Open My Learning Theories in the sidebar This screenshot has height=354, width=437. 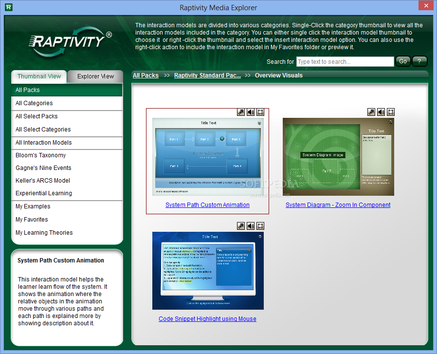click(x=67, y=233)
